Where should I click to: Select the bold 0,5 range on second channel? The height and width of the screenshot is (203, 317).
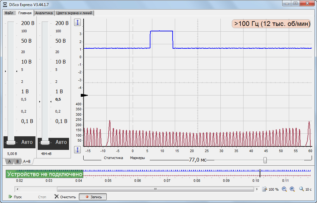coord(58,99)
